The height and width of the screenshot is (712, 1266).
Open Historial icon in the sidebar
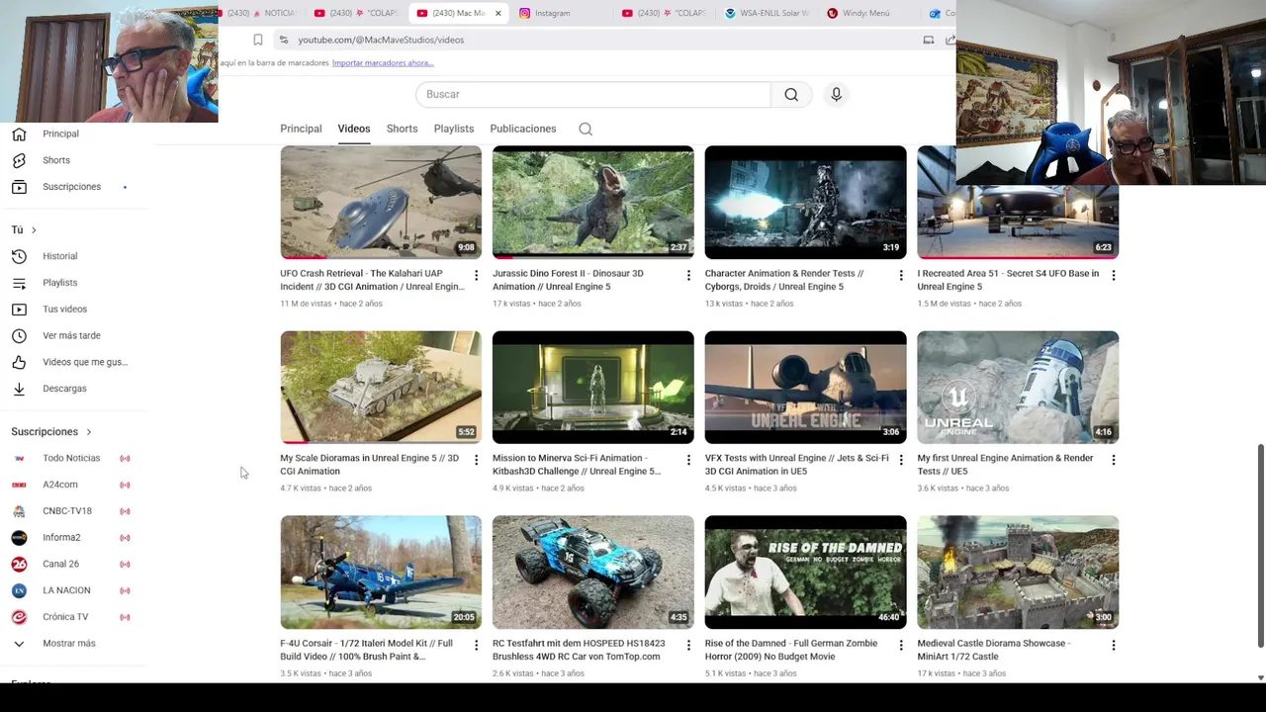coord(19,256)
